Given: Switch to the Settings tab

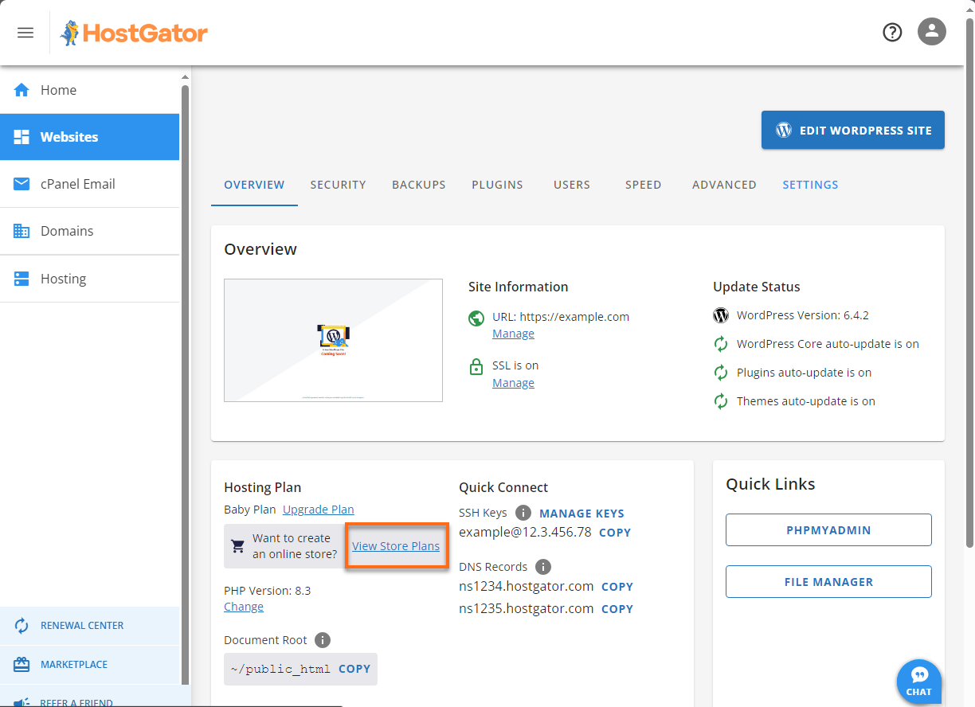Looking at the screenshot, I should tap(810, 184).
